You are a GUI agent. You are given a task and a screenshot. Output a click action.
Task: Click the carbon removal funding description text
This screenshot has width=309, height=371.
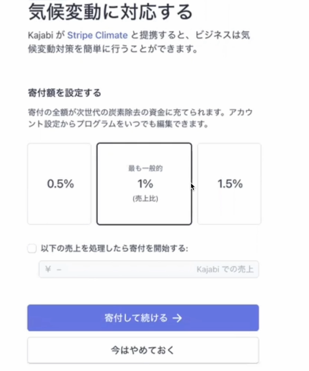click(x=140, y=118)
